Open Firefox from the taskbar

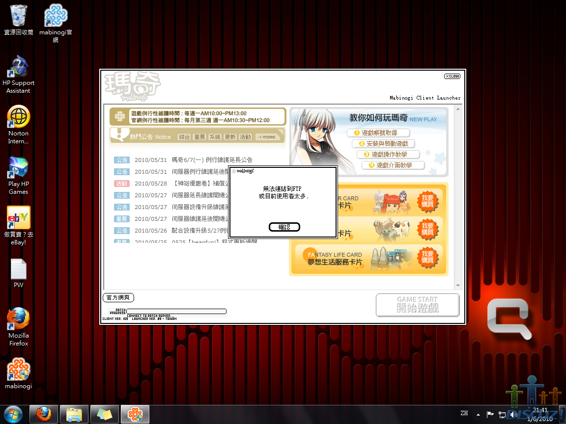pos(43,414)
